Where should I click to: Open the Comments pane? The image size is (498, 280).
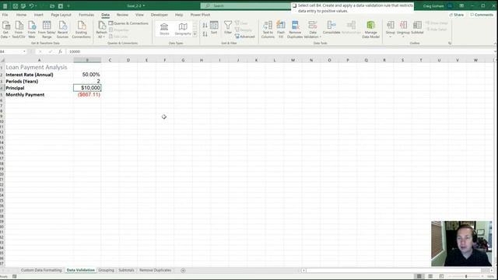tap(482, 15)
